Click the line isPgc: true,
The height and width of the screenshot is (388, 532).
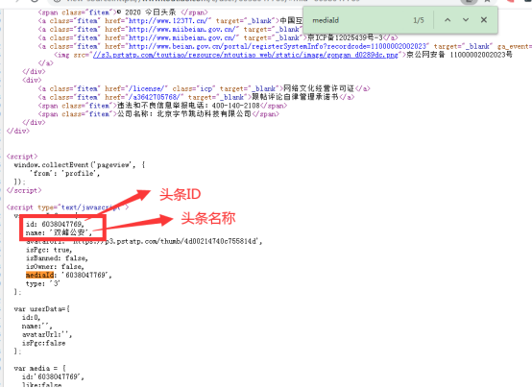tap(49, 250)
